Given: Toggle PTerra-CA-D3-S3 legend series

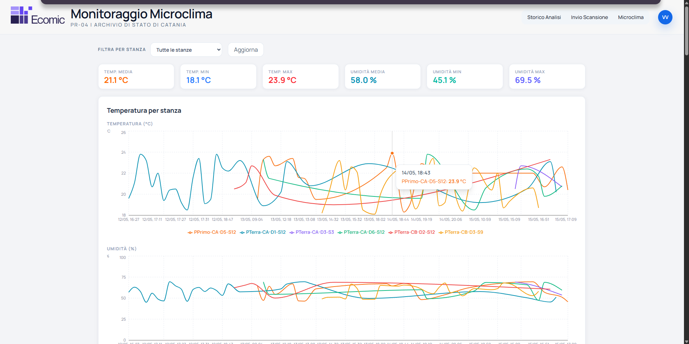Looking at the screenshot, I should click(x=312, y=232).
